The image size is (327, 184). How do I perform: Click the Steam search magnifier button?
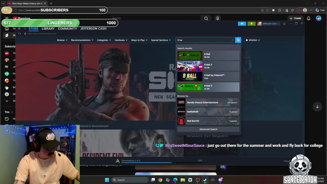click(x=238, y=40)
